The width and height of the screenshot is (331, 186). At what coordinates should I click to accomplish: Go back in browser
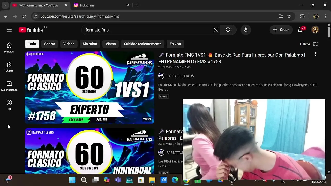6,16
